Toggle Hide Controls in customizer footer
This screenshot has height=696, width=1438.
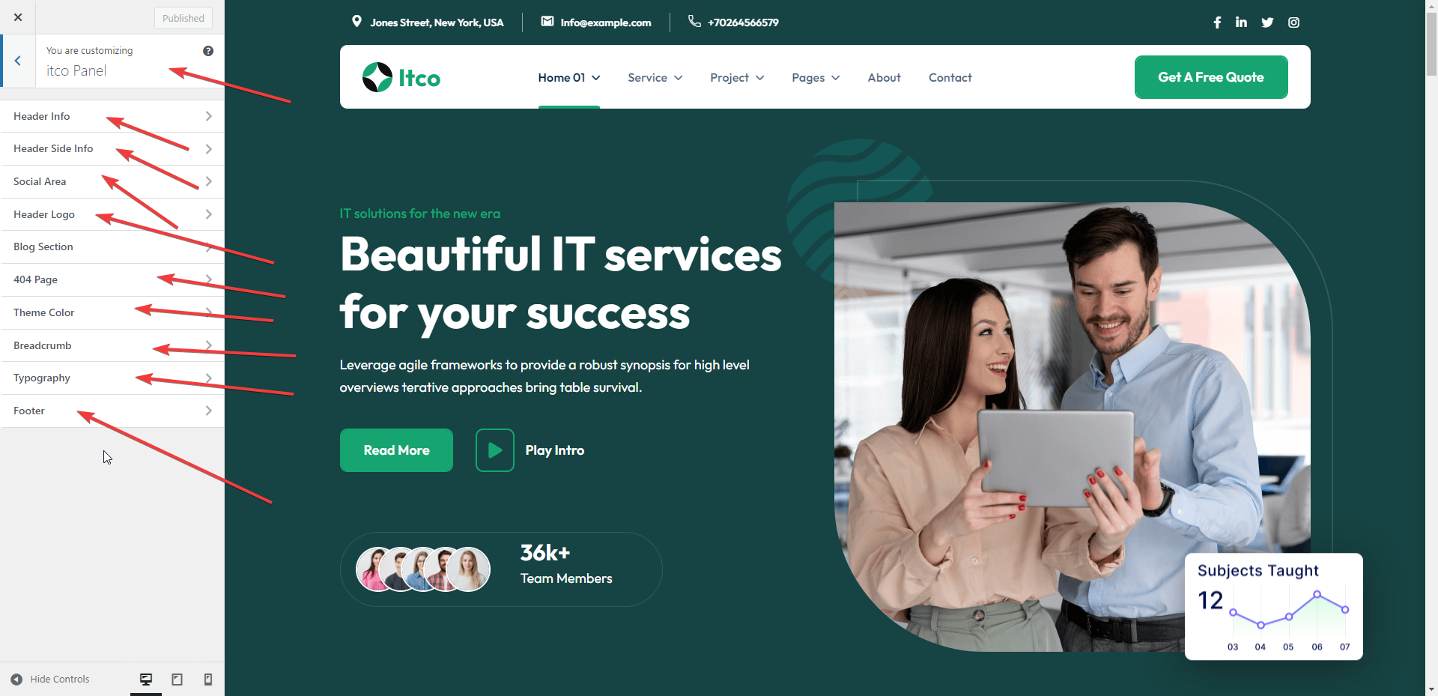coord(49,679)
